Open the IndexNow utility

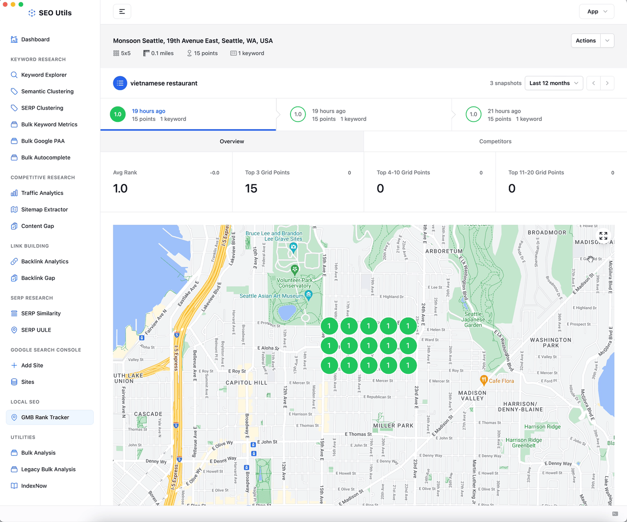coord(34,486)
